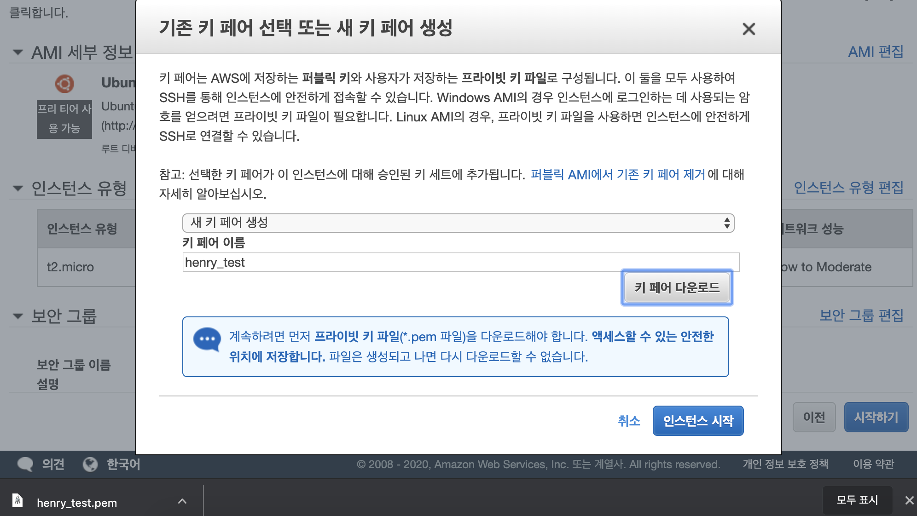This screenshot has width=917, height=516.
Task: Close the downloads bar
Action: point(909,500)
